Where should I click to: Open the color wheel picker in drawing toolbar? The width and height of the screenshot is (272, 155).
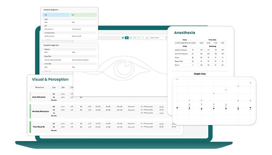click(x=123, y=38)
